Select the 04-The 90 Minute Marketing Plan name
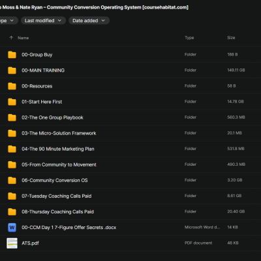The image size is (261, 261). 58,149
